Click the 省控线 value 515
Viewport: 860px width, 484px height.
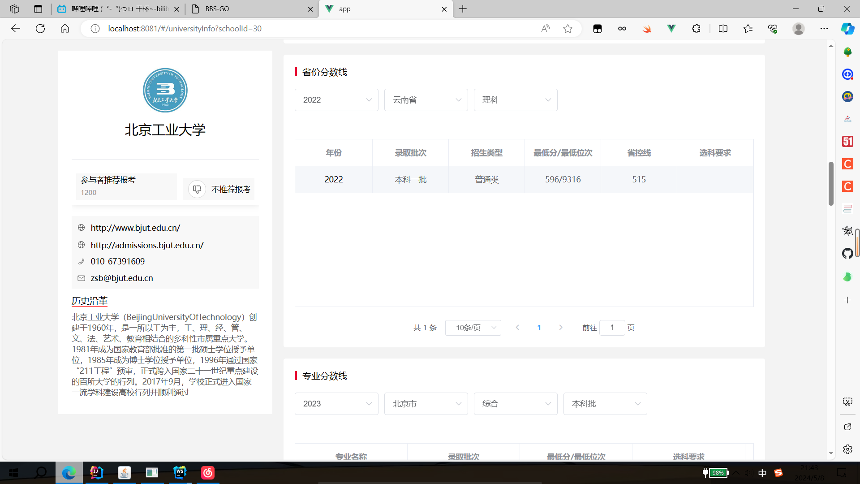[x=639, y=179]
